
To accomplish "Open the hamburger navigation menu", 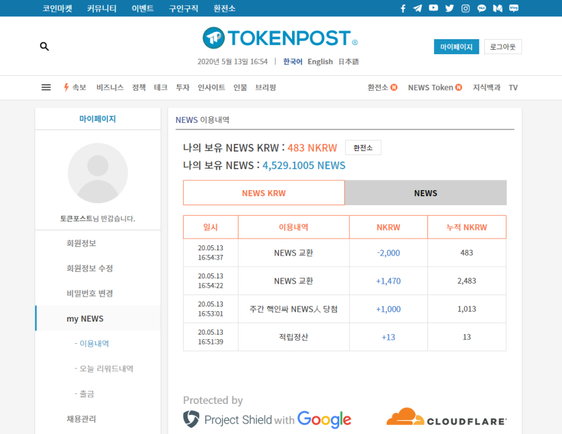I will (x=46, y=87).
